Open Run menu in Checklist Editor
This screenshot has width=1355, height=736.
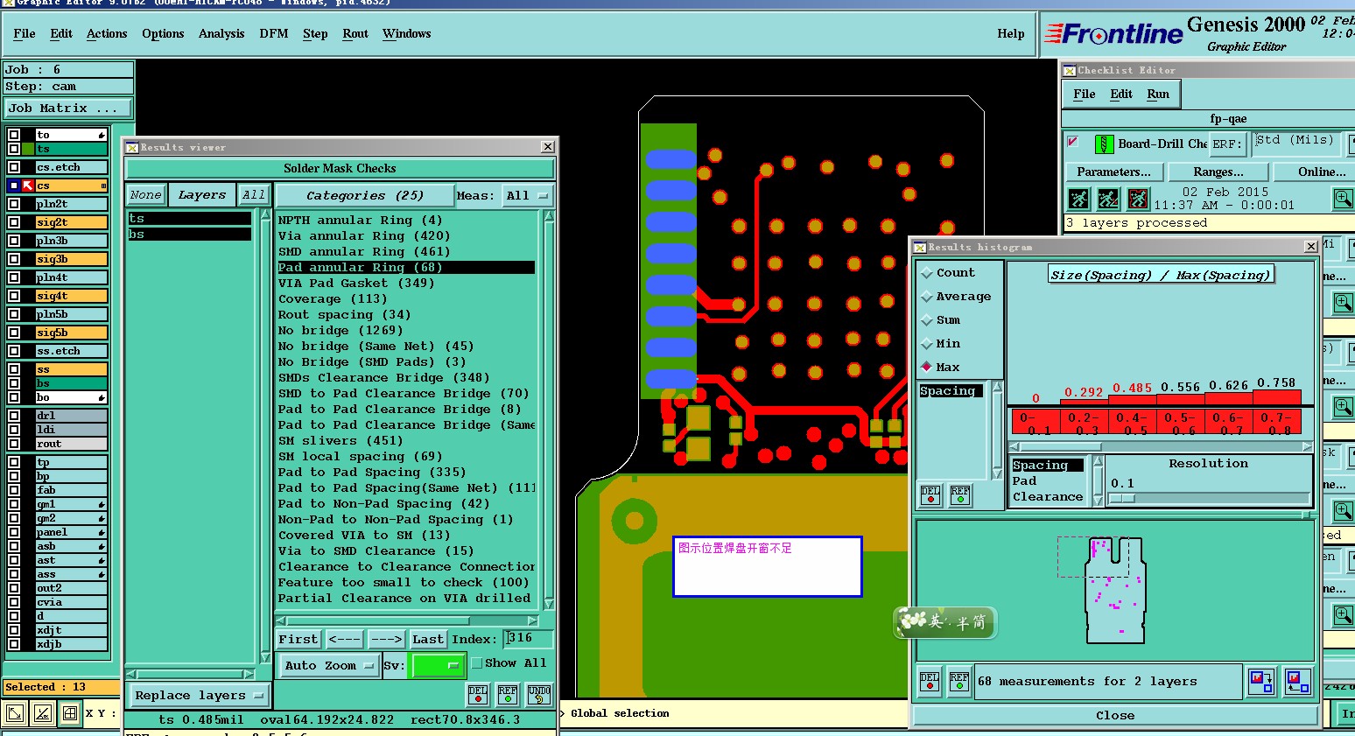[1158, 94]
